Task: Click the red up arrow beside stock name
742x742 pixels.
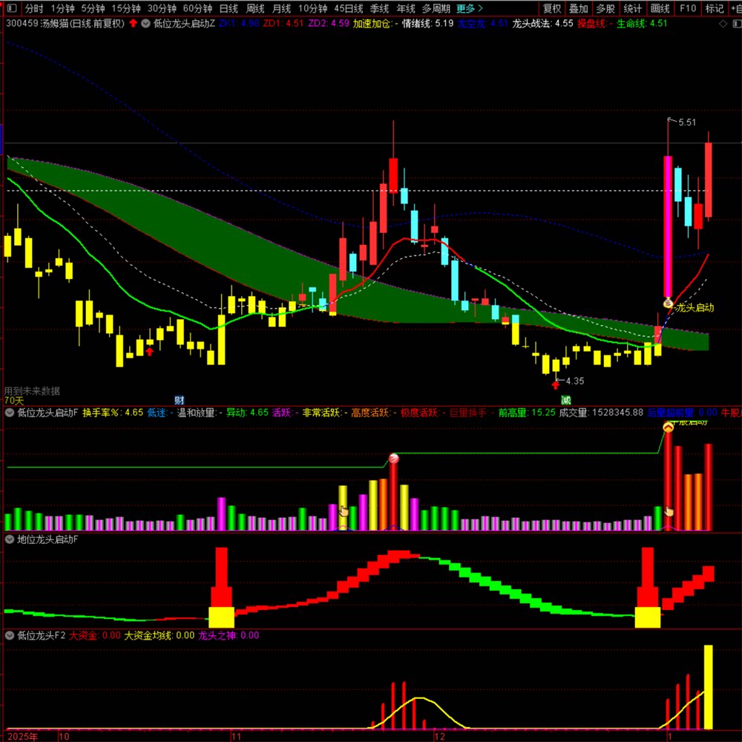Action: tap(134, 23)
